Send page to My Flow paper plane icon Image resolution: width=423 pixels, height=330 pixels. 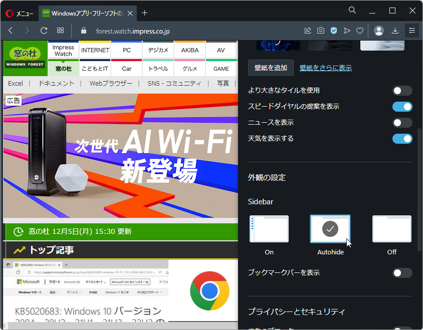click(347, 31)
